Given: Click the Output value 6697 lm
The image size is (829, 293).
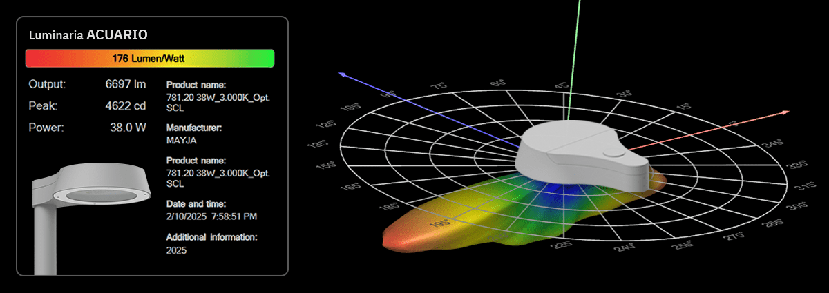Looking at the screenshot, I should pos(126,84).
